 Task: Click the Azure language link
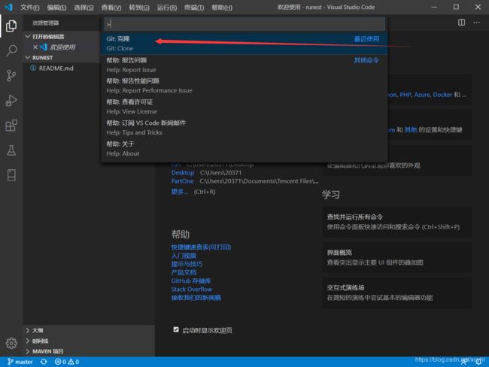421,95
